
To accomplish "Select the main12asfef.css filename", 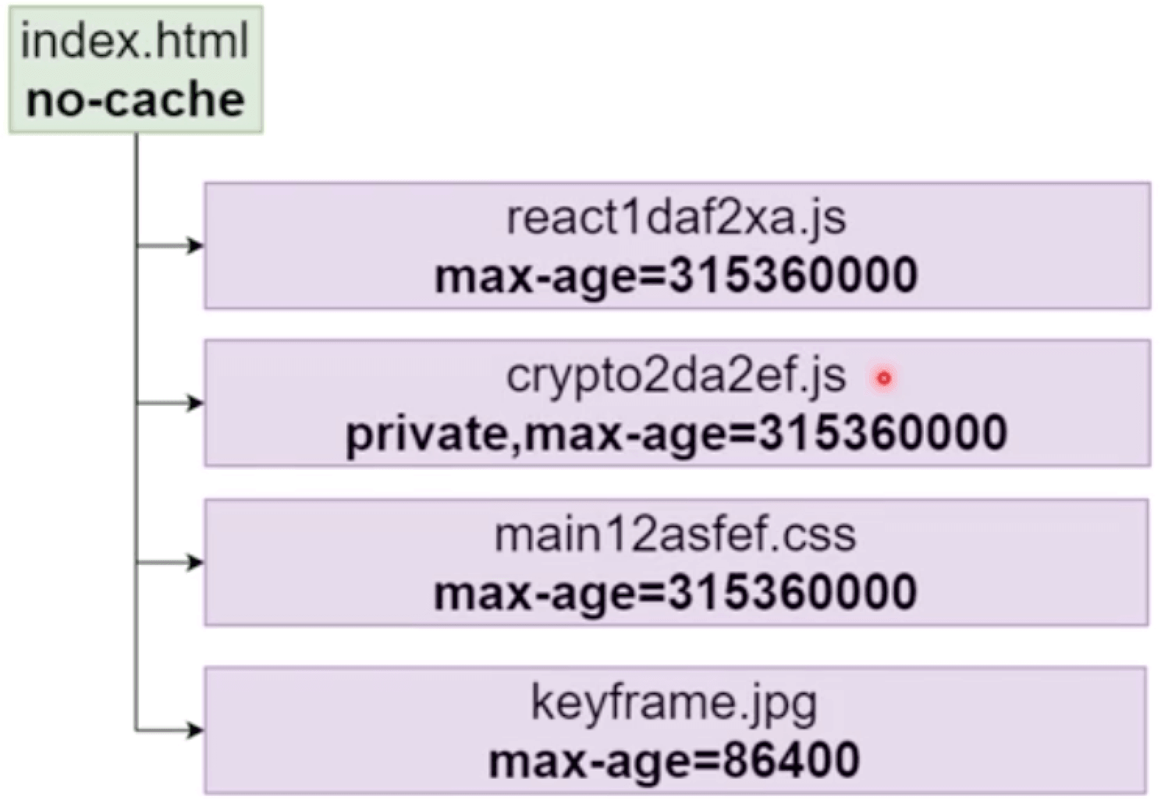I will click(x=676, y=535).
